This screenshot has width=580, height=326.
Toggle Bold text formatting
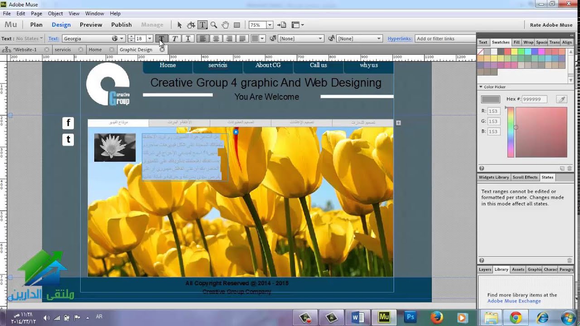pyautogui.click(x=161, y=38)
